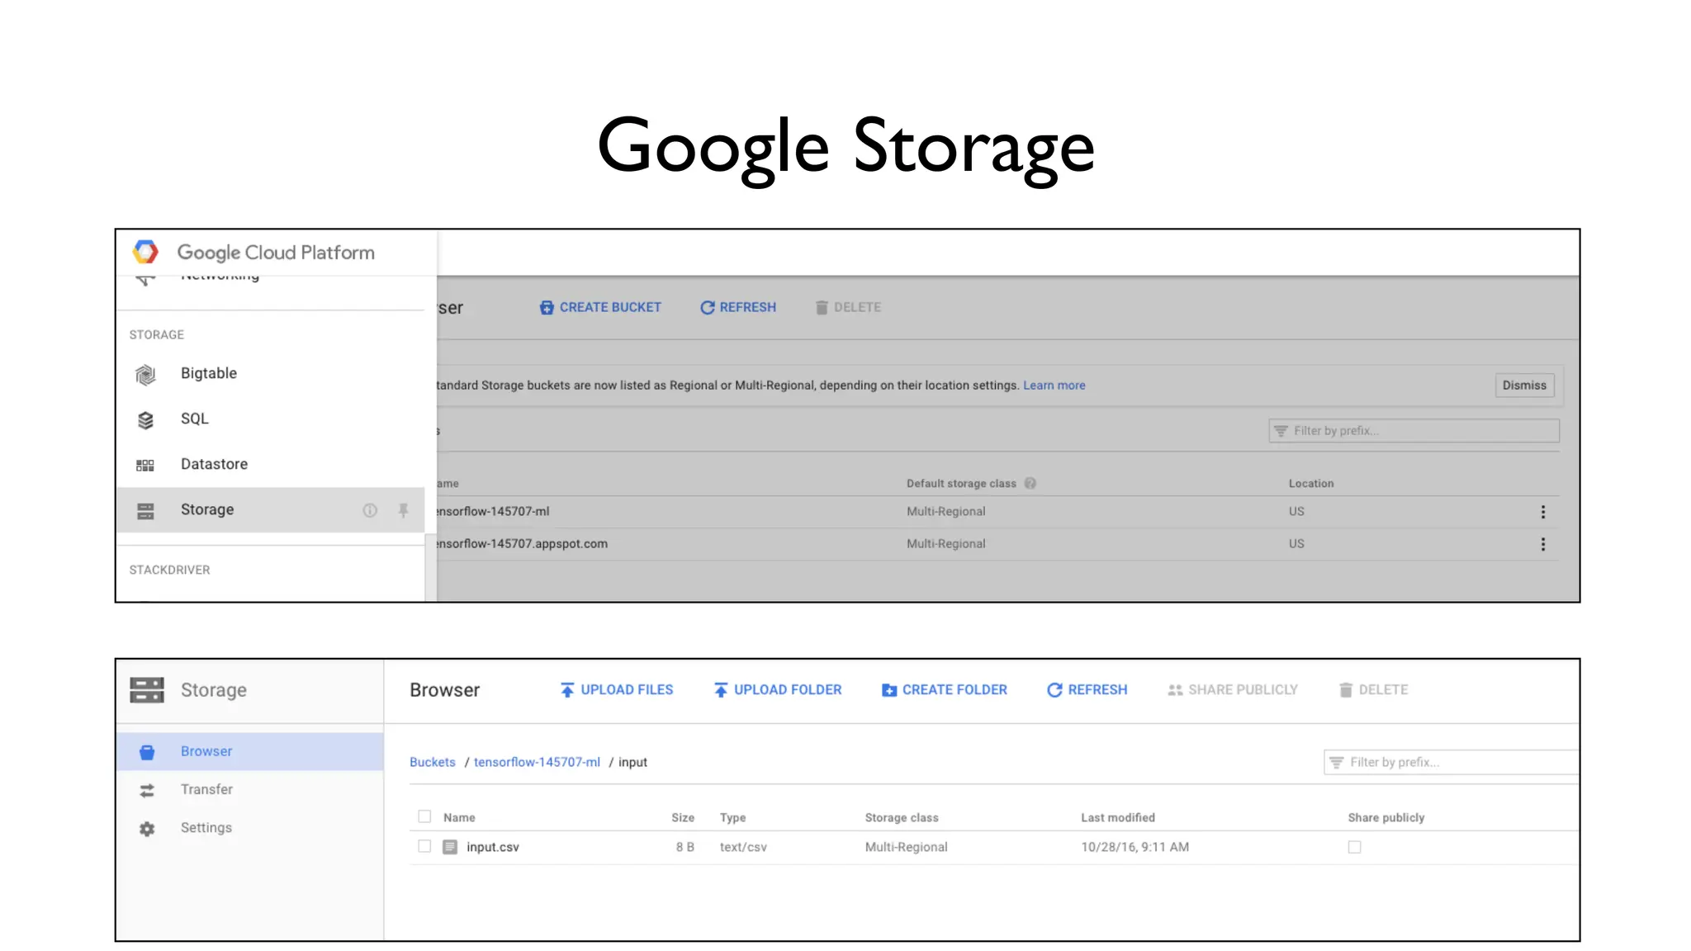Click the input.csv file icon

(450, 847)
